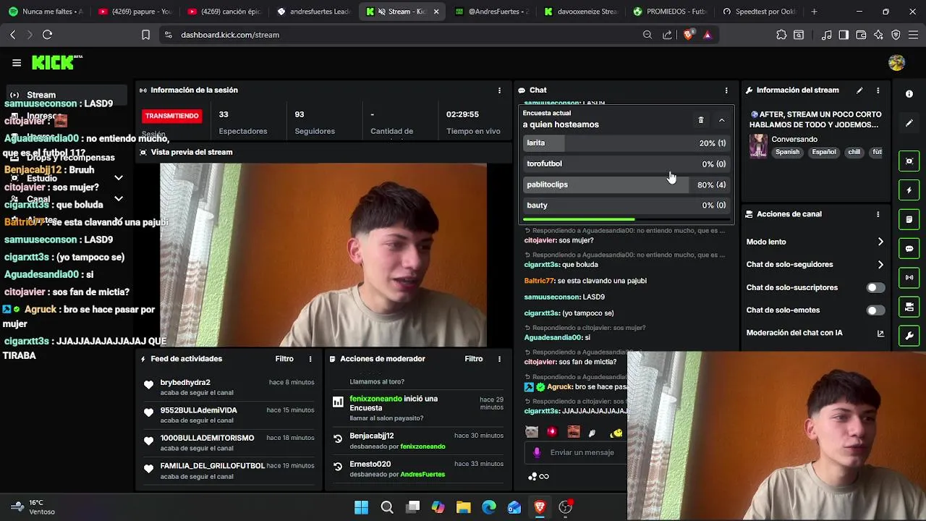Click the poll time remaining progress bar
This screenshot has width=926, height=521.
(x=626, y=219)
